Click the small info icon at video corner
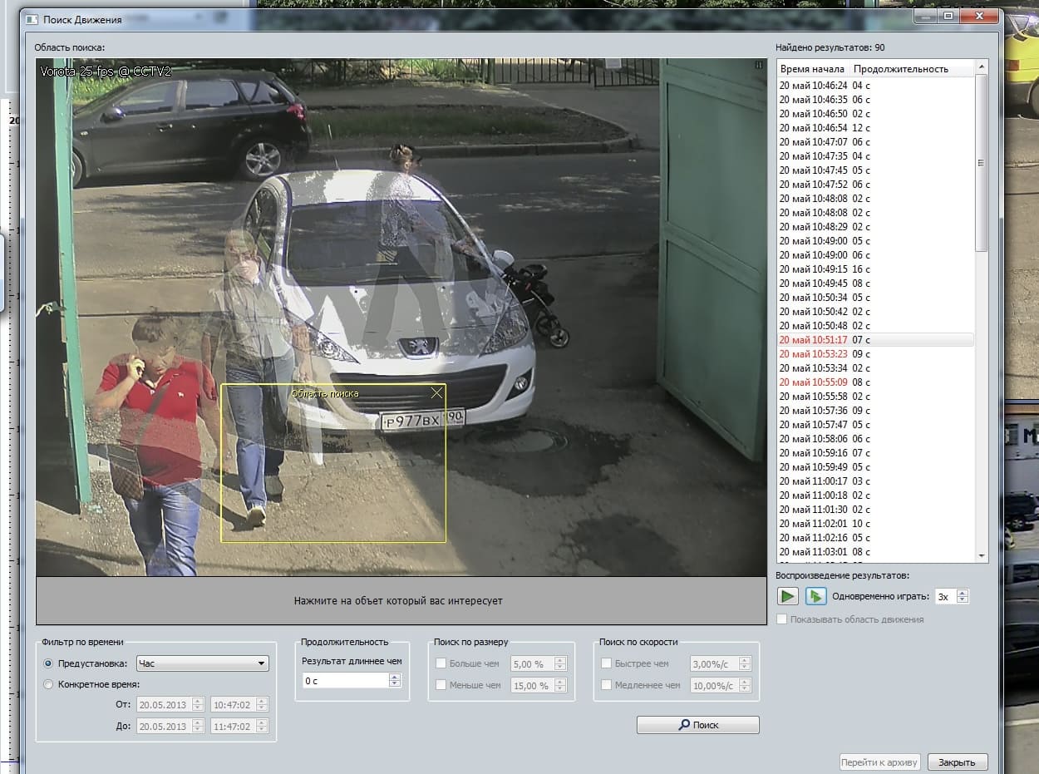The width and height of the screenshot is (1039, 774). click(758, 64)
